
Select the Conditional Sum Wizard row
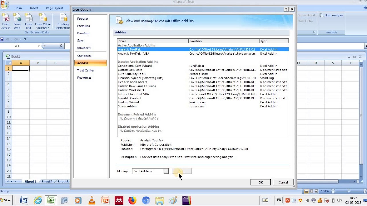pyautogui.click(x=203, y=66)
